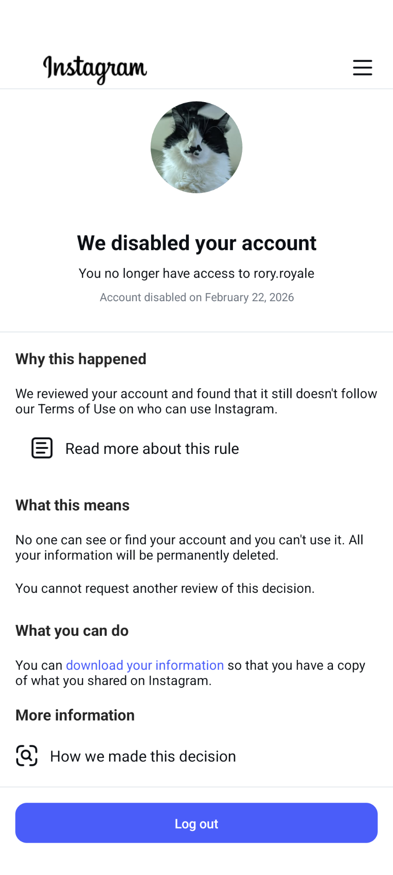The image size is (393, 875).
Task: Click the document icon beside the rule link
Action: point(42,448)
